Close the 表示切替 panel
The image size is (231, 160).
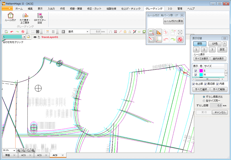[225, 38]
